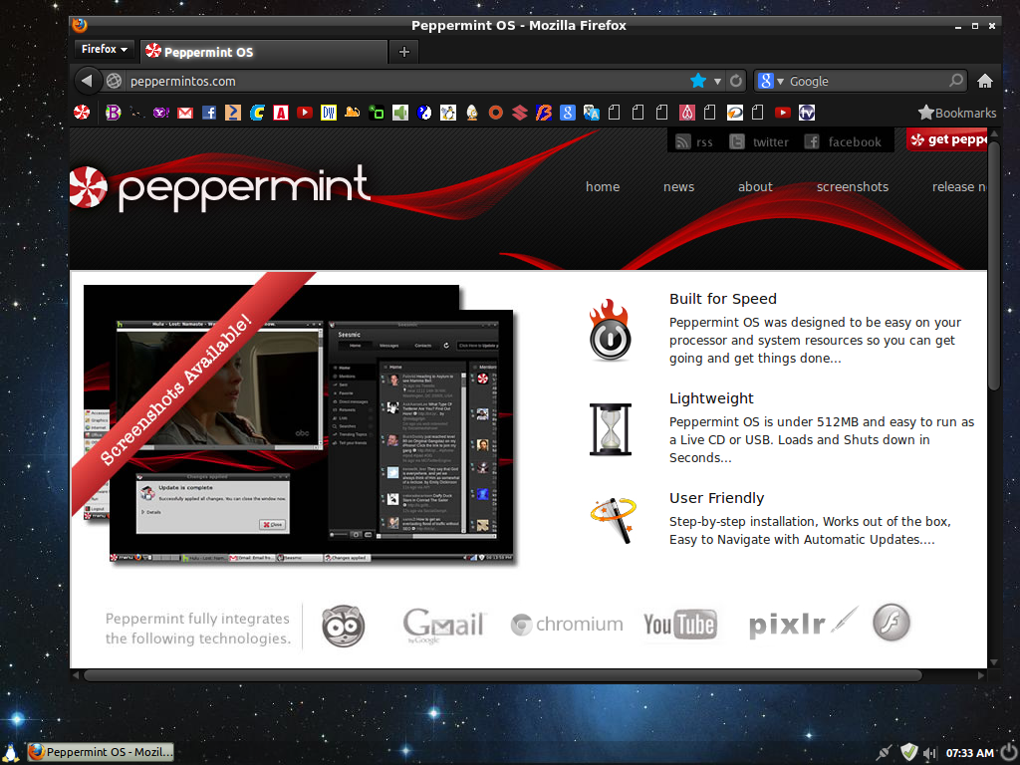Click the hourglass icon

click(611, 429)
